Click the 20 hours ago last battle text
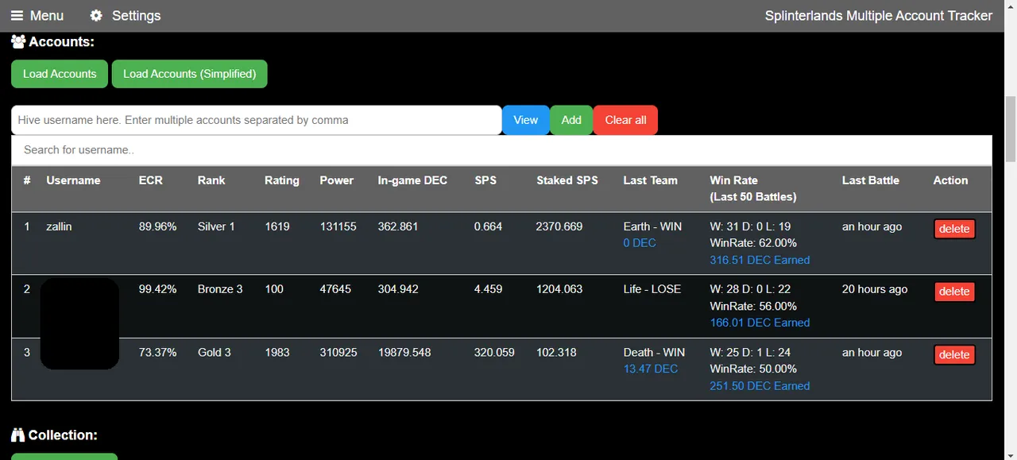Screen dimensions: 1017x460 875,289
